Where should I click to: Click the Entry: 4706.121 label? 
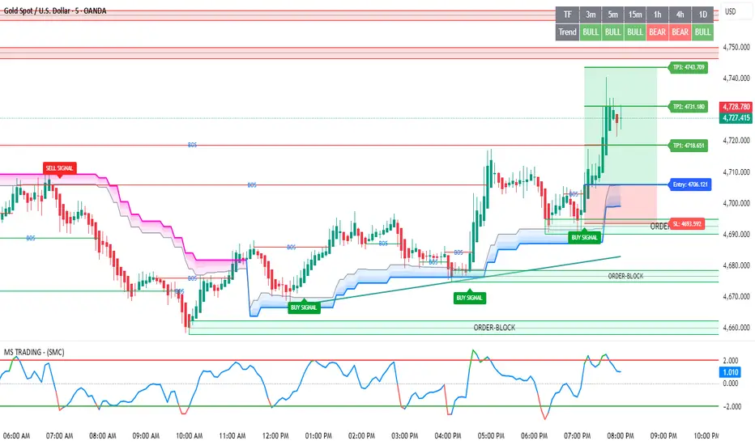point(690,184)
